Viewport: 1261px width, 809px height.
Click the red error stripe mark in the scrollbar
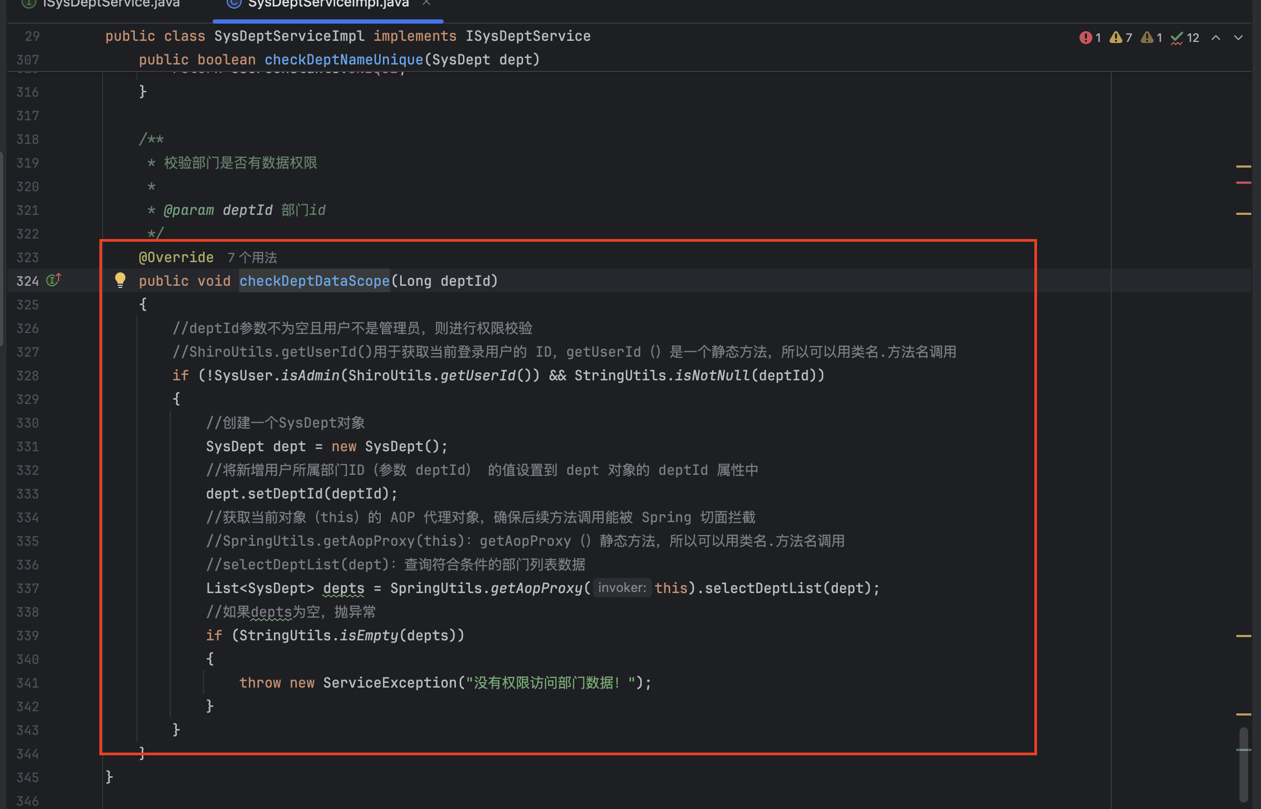pyautogui.click(x=1243, y=183)
